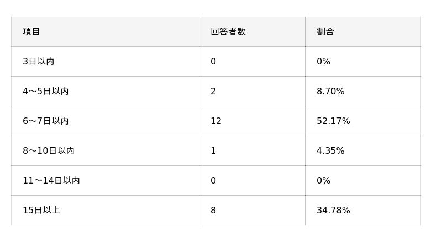Click the 項目 column header
The image size is (442, 242).
pyautogui.click(x=31, y=32)
